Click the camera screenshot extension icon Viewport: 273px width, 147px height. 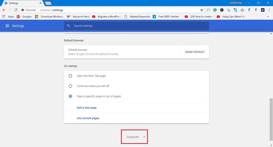242,10
